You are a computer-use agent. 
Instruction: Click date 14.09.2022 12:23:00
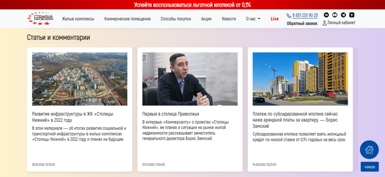[264, 165]
